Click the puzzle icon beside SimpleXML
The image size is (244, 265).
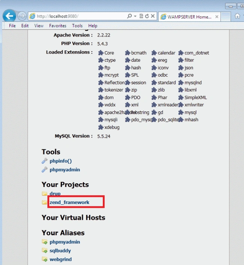click(x=181, y=97)
